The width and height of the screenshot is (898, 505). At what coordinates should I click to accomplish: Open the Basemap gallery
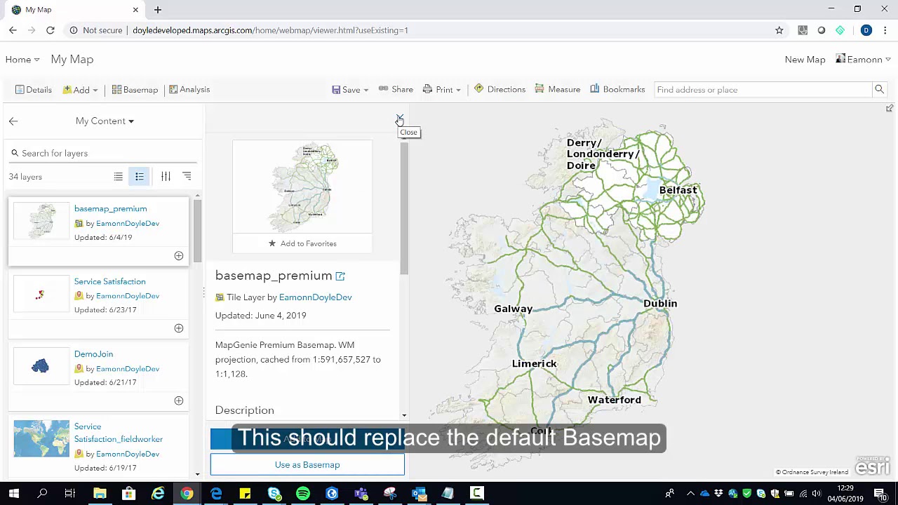point(135,90)
